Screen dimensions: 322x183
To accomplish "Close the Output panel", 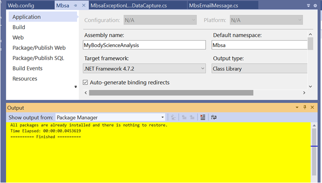I will click(312, 107).
